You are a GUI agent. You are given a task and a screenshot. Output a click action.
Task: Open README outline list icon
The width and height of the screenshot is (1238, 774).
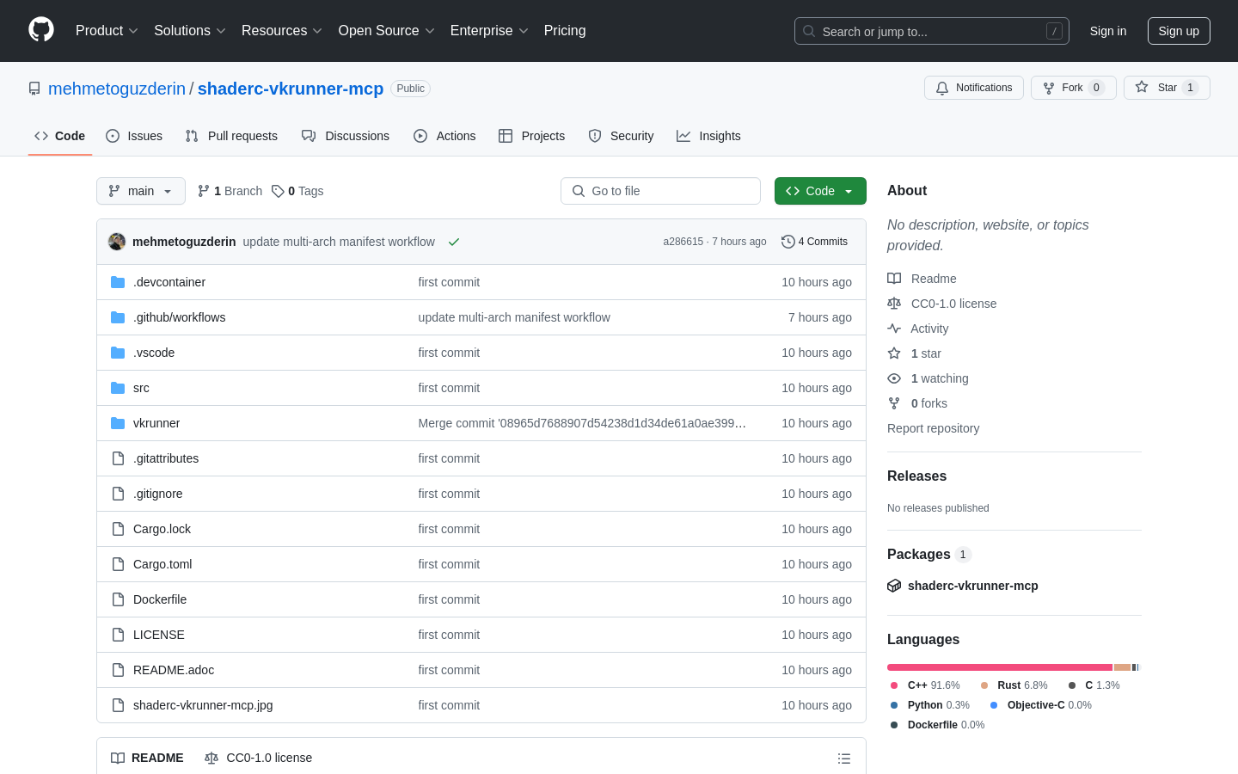pos(844,759)
